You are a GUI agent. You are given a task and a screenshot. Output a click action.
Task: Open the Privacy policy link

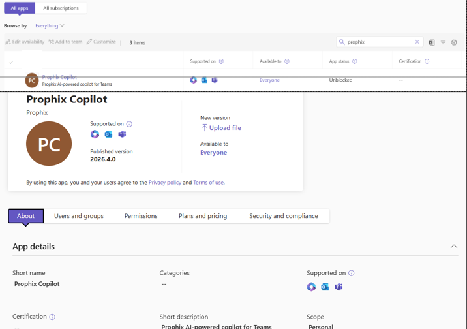(x=165, y=183)
